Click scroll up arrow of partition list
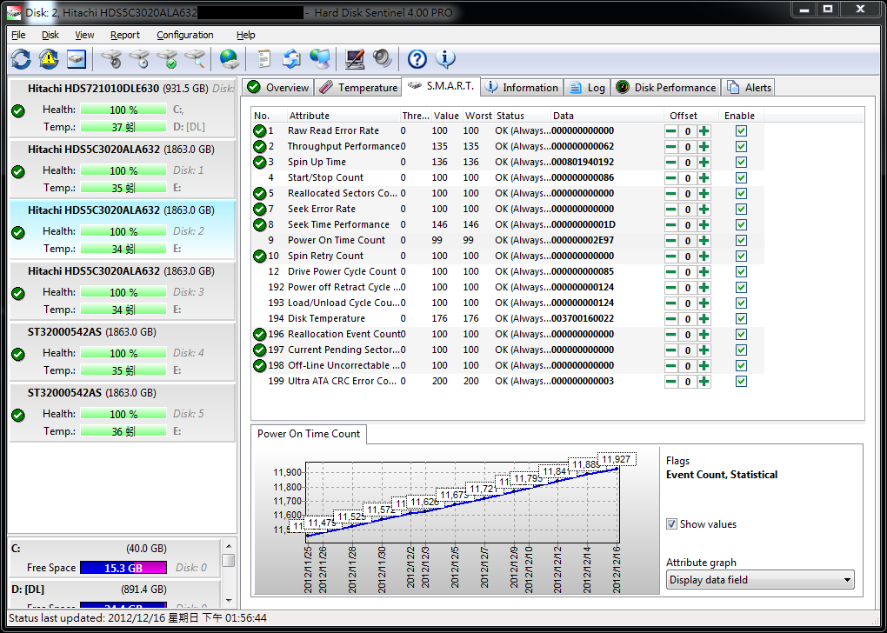 pyautogui.click(x=229, y=546)
